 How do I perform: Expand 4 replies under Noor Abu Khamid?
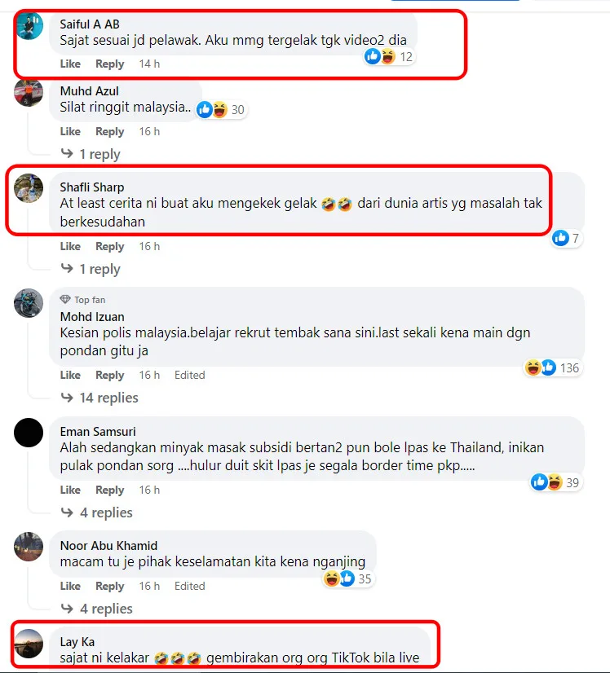click(x=97, y=609)
